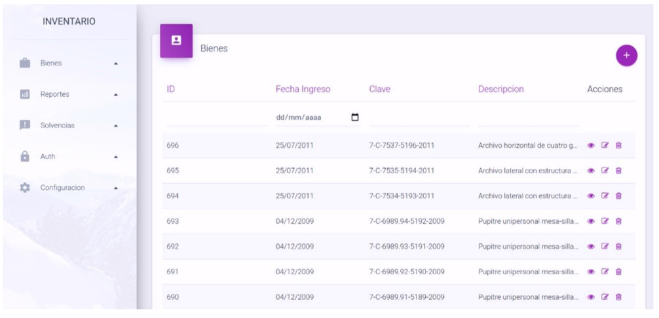The image size is (659, 318).
Task: Click the gear icon next to Configuracion
Action: click(x=25, y=188)
